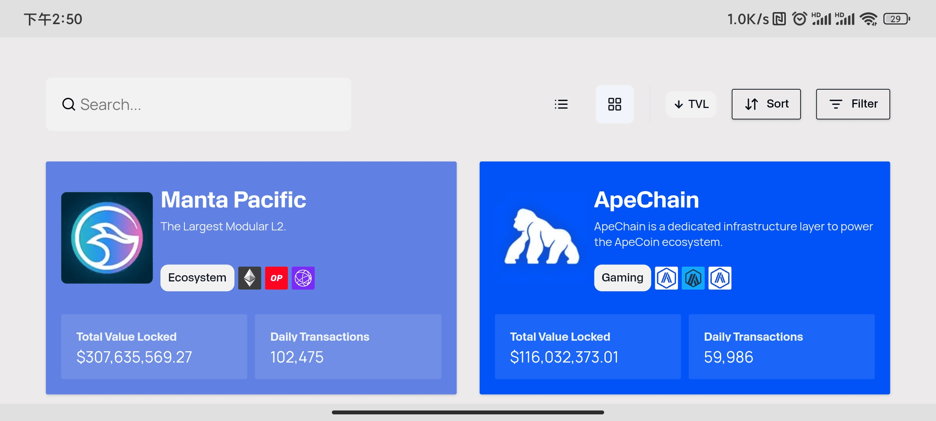
Task: Click the first Arbitrum icon after Gaming
Action: 667,278
